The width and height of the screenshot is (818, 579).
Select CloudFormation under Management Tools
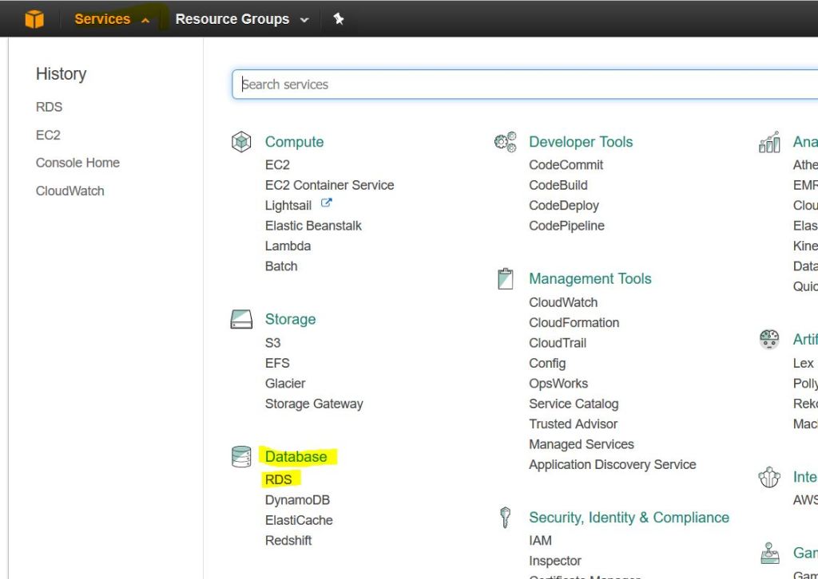[x=574, y=322]
